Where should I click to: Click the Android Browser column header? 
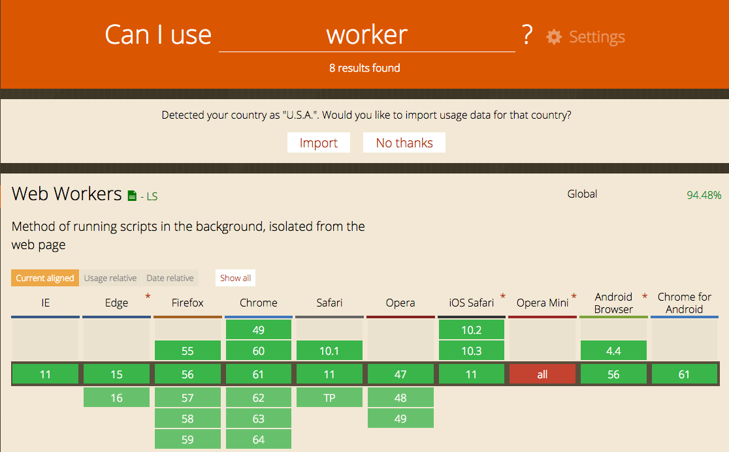[x=613, y=303]
